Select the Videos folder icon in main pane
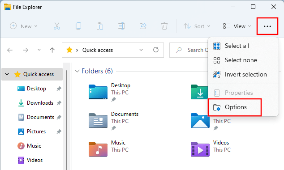Image resolution: width=284 pixels, height=170 pixels. click(200, 149)
